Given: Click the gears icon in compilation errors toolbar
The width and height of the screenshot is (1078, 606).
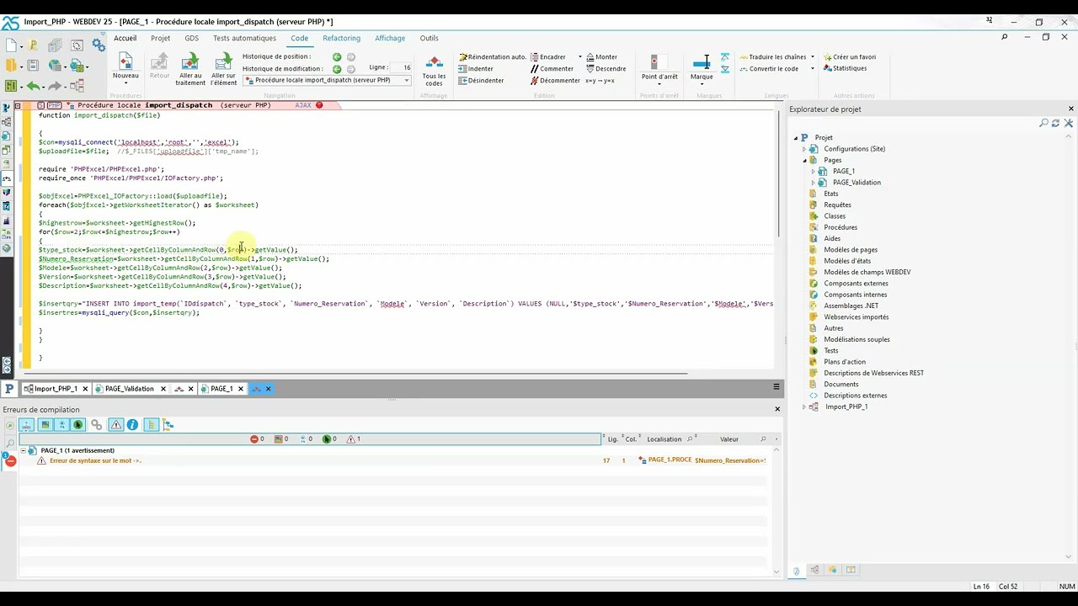Looking at the screenshot, I should click(96, 425).
